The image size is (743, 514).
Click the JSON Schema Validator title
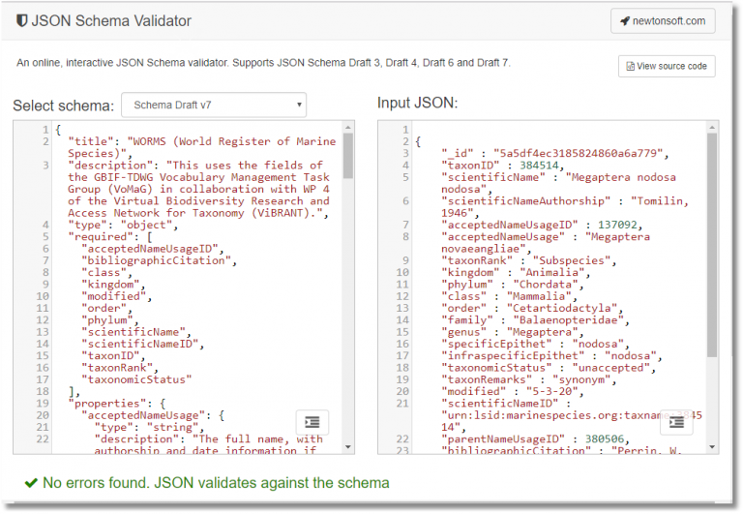111,20
